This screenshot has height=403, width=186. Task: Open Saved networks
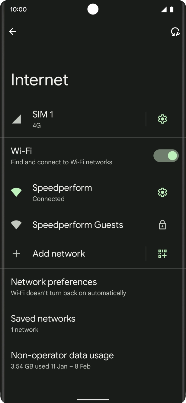[x=43, y=323]
